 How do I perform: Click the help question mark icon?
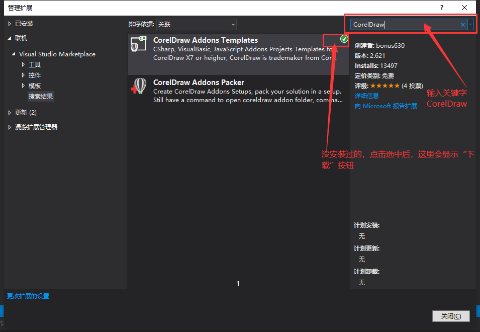pyautogui.click(x=442, y=8)
